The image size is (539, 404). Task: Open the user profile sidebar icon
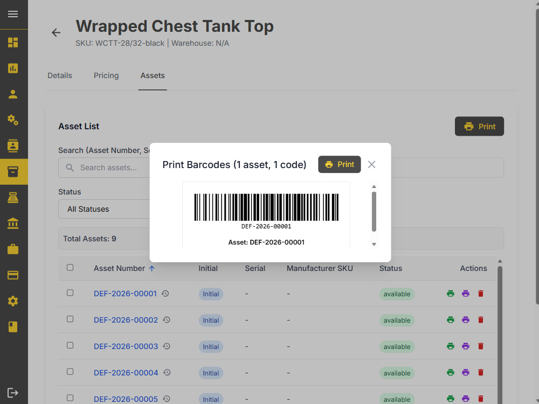13,94
